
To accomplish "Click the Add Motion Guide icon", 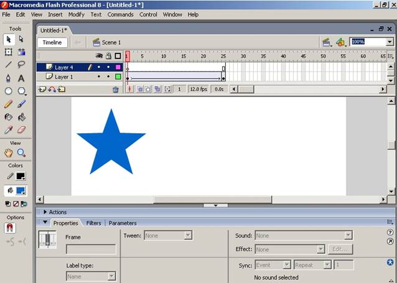I will (x=52, y=89).
